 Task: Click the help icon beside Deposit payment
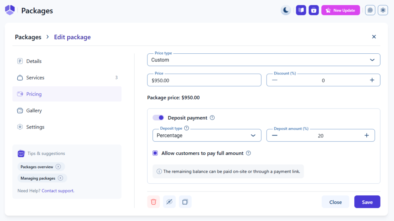pos(212,118)
